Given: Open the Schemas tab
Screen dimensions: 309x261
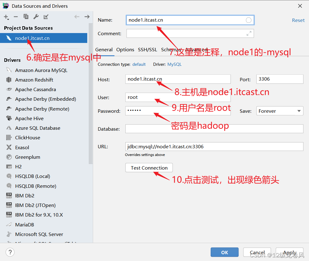Looking at the screenshot, I should [170, 49].
